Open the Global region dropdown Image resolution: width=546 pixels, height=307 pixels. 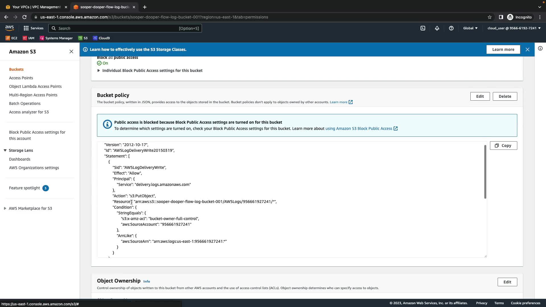[x=470, y=28]
